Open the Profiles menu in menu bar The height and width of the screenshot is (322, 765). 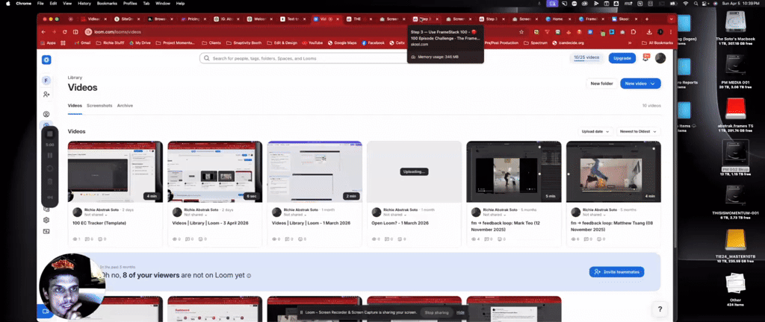click(x=130, y=4)
